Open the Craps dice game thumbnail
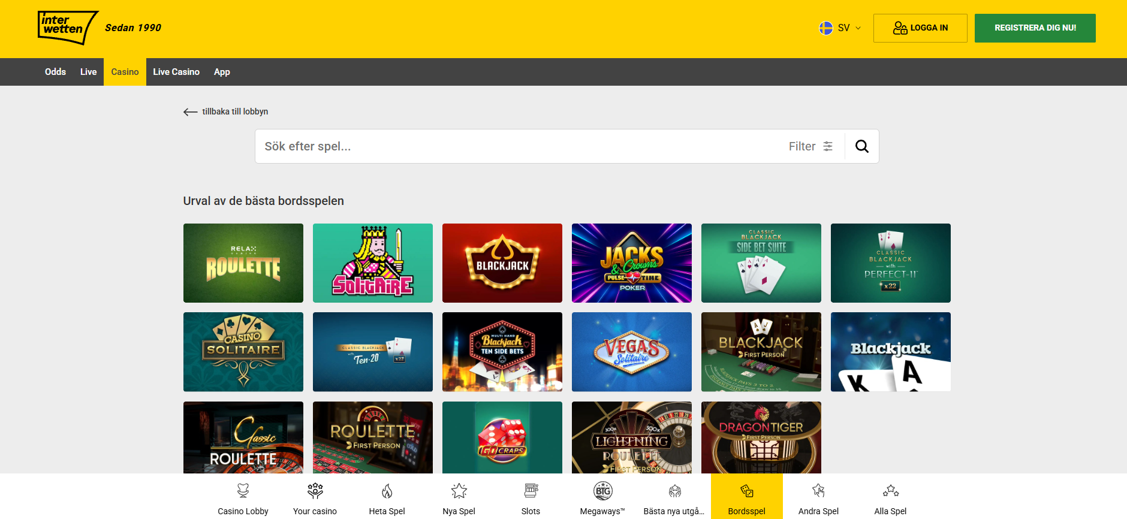 tap(502, 437)
